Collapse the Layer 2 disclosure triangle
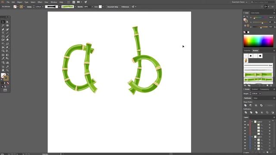Viewport: 276px width, 155px height. 252,121
